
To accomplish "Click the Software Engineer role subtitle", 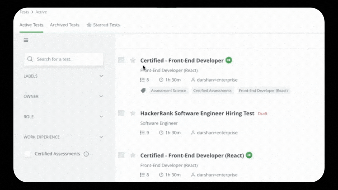I will tap(159, 123).
